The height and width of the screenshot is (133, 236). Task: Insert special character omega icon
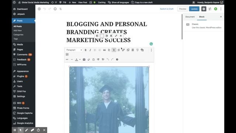(x=93, y=59)
